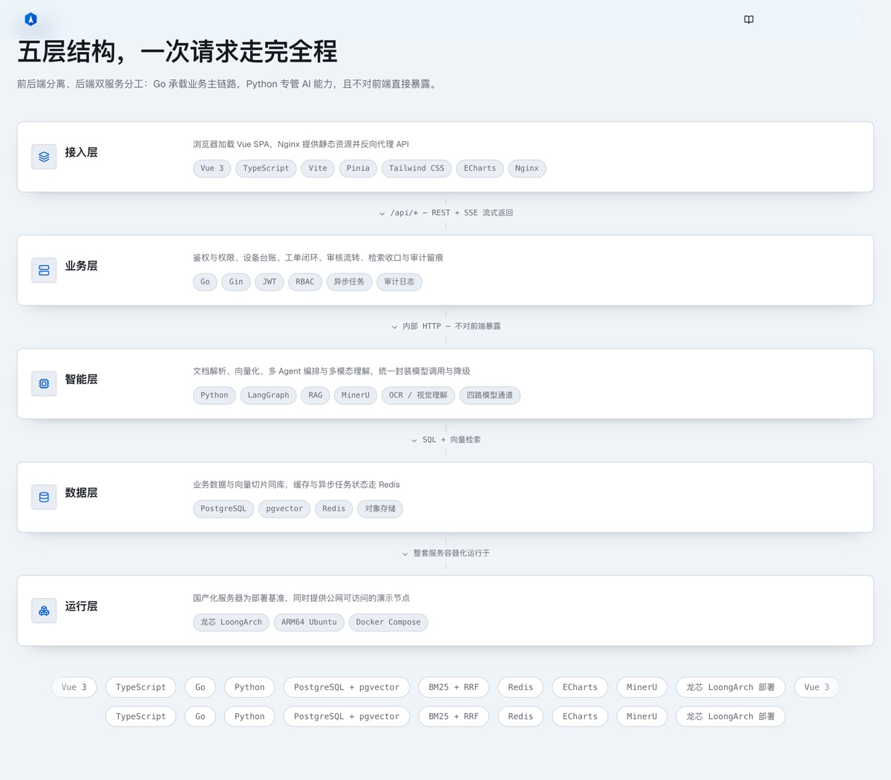Viewport: 891px width, 780px height.
Task: Click the 异步任务 tag
Action: click(349, 282)
